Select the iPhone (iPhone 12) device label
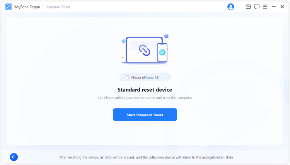The height and width of the screenshot is (165, 290). tap(145, 77)
